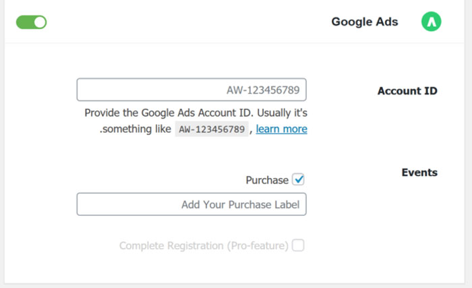Click the 'Usually it's' portion of the help text
The image size is (472, 288).
(282, 113)
